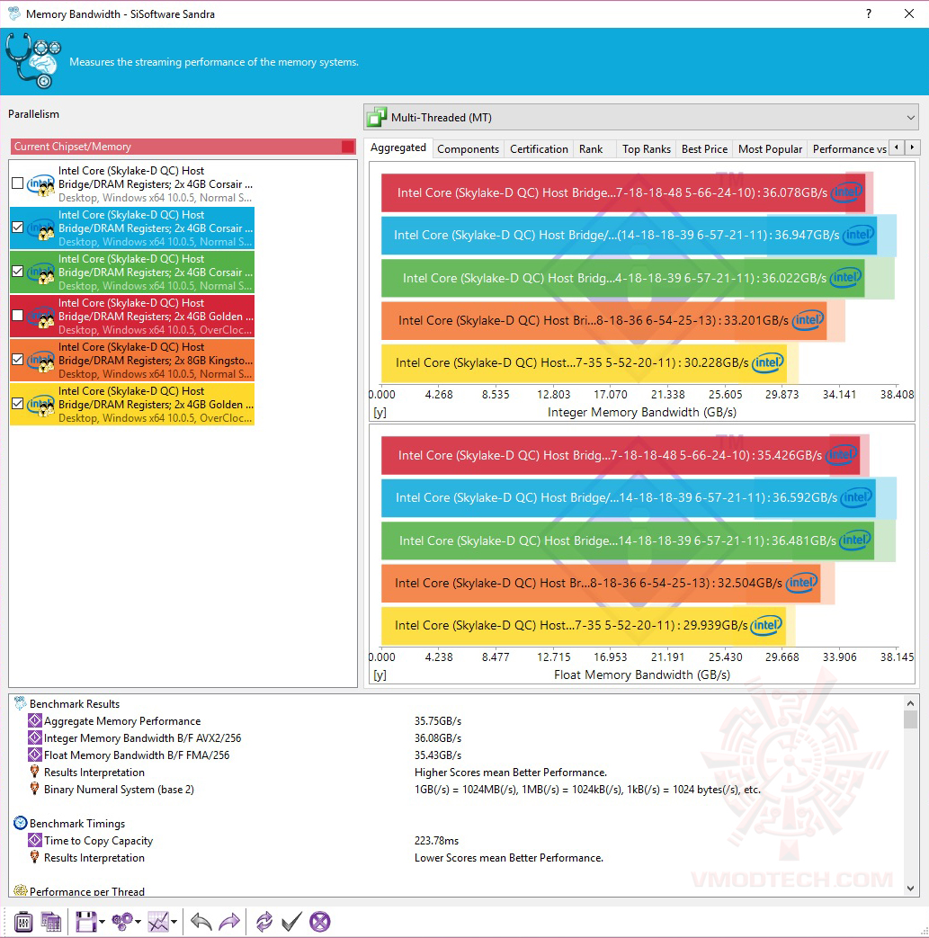The width and height of the screenshot is (929, 938).
Task: Click the Benchmark Results section icon
Action: (21, 703)
